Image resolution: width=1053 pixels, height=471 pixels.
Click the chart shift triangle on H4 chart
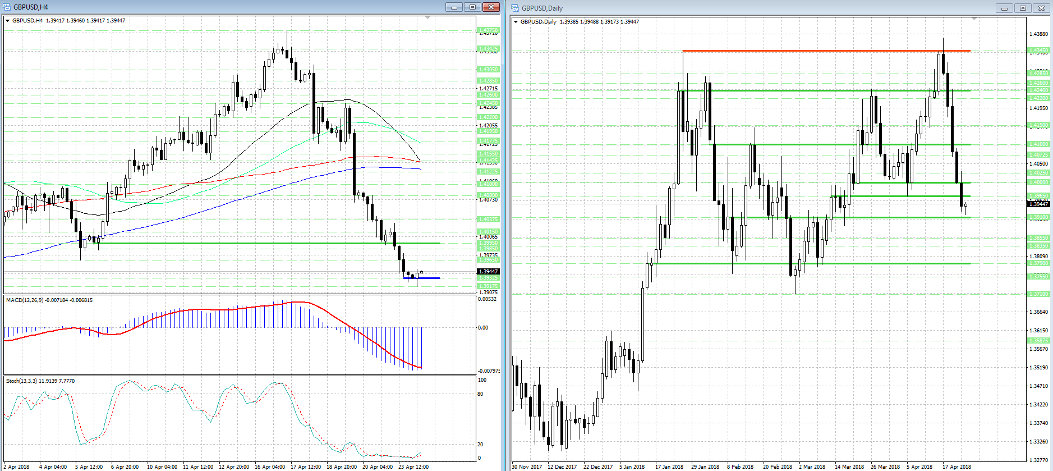click(x=428, y=18)
